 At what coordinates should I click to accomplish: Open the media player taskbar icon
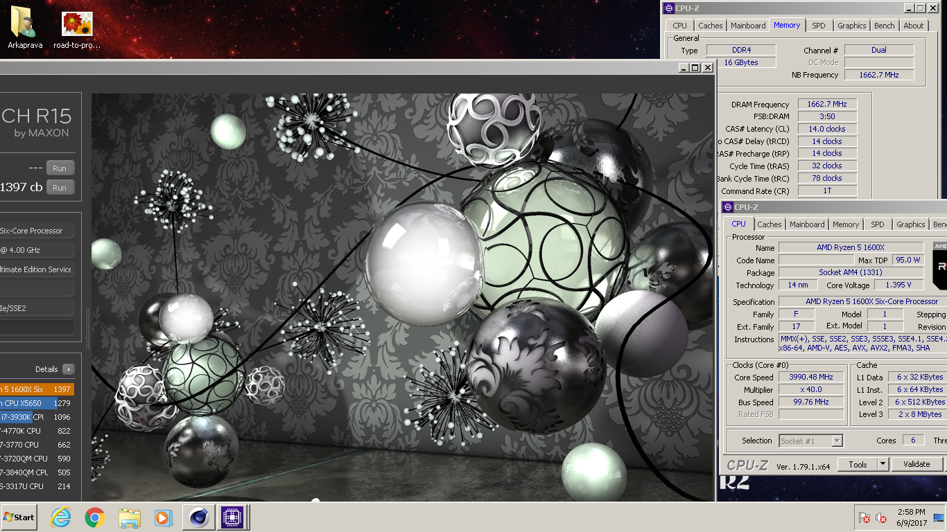[163, 517]
